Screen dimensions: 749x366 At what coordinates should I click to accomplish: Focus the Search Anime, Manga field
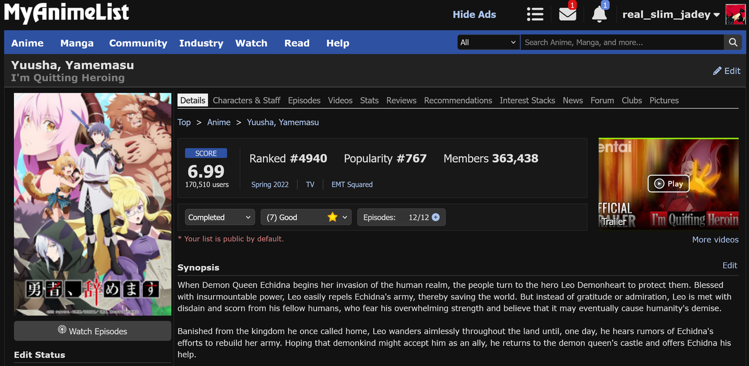click(x=622, y=42)
